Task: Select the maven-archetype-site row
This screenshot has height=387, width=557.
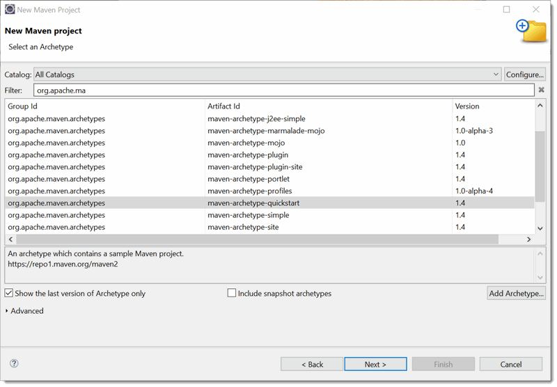Action: pos(269,227)
